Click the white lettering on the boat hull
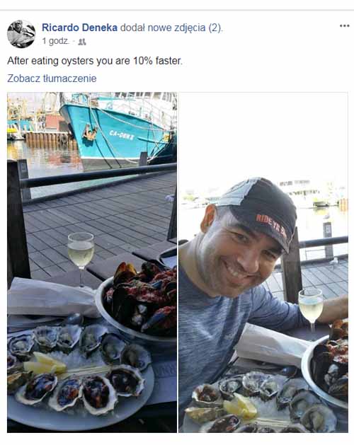Image resolution: width=354 pixels, height=445 pixels. click(x=122, y=135)
